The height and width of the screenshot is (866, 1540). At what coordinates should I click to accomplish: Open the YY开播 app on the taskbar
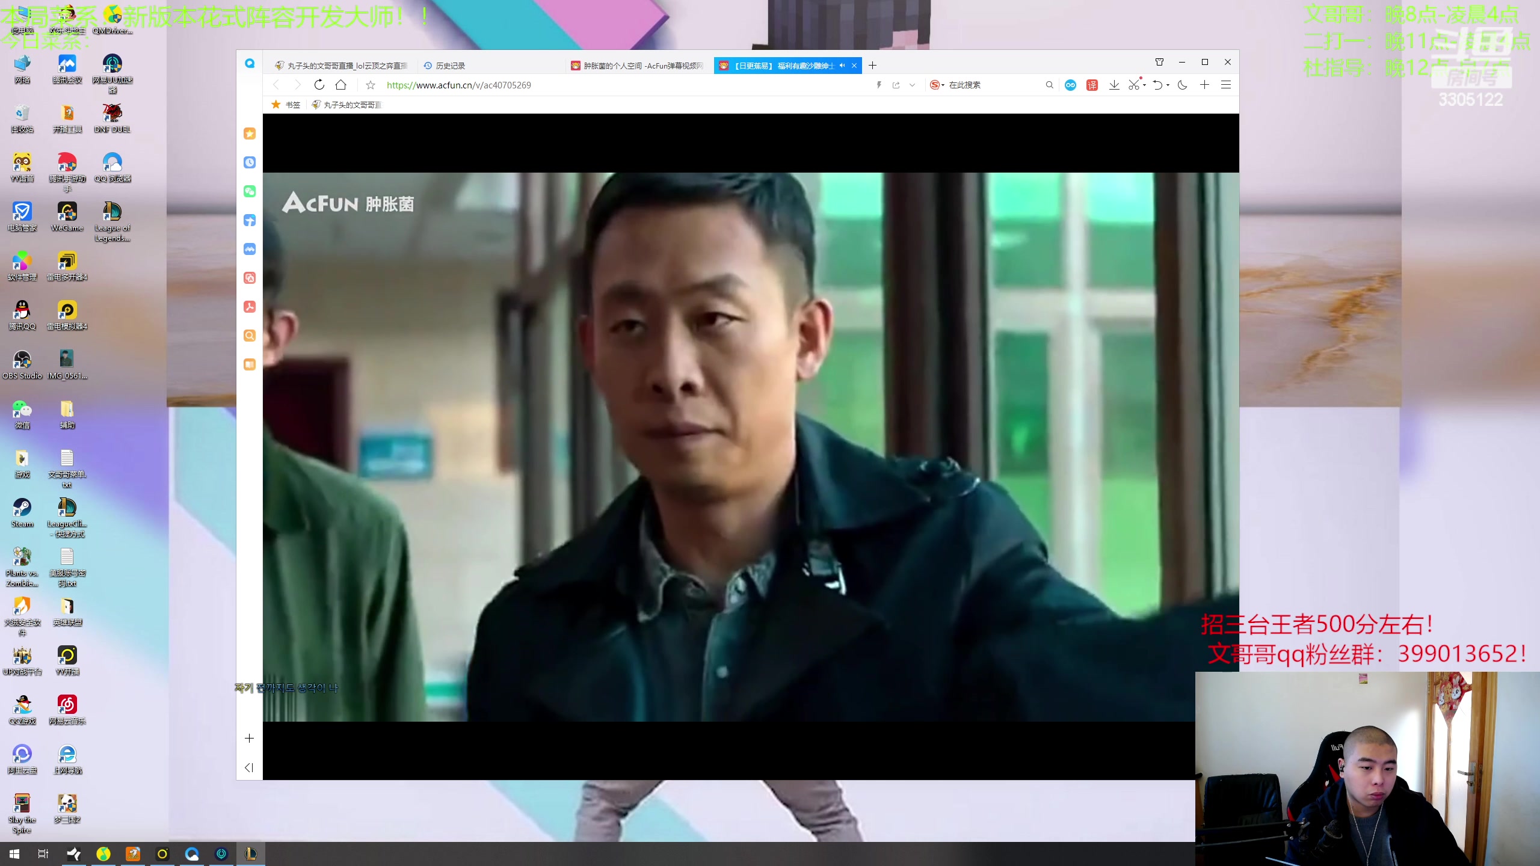coord(162,854)
